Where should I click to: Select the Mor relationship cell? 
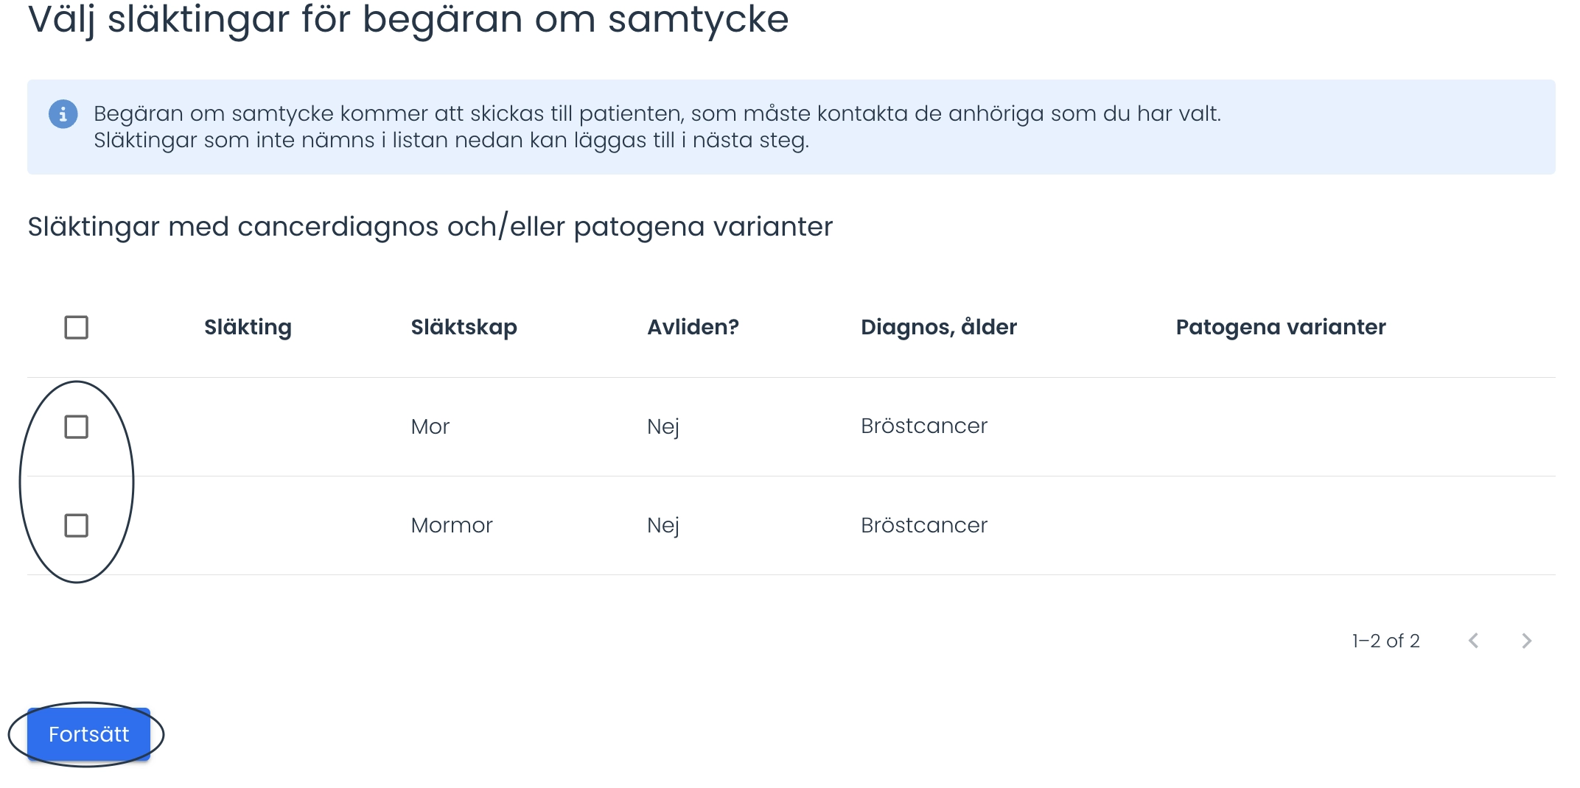tap(430, 426)
